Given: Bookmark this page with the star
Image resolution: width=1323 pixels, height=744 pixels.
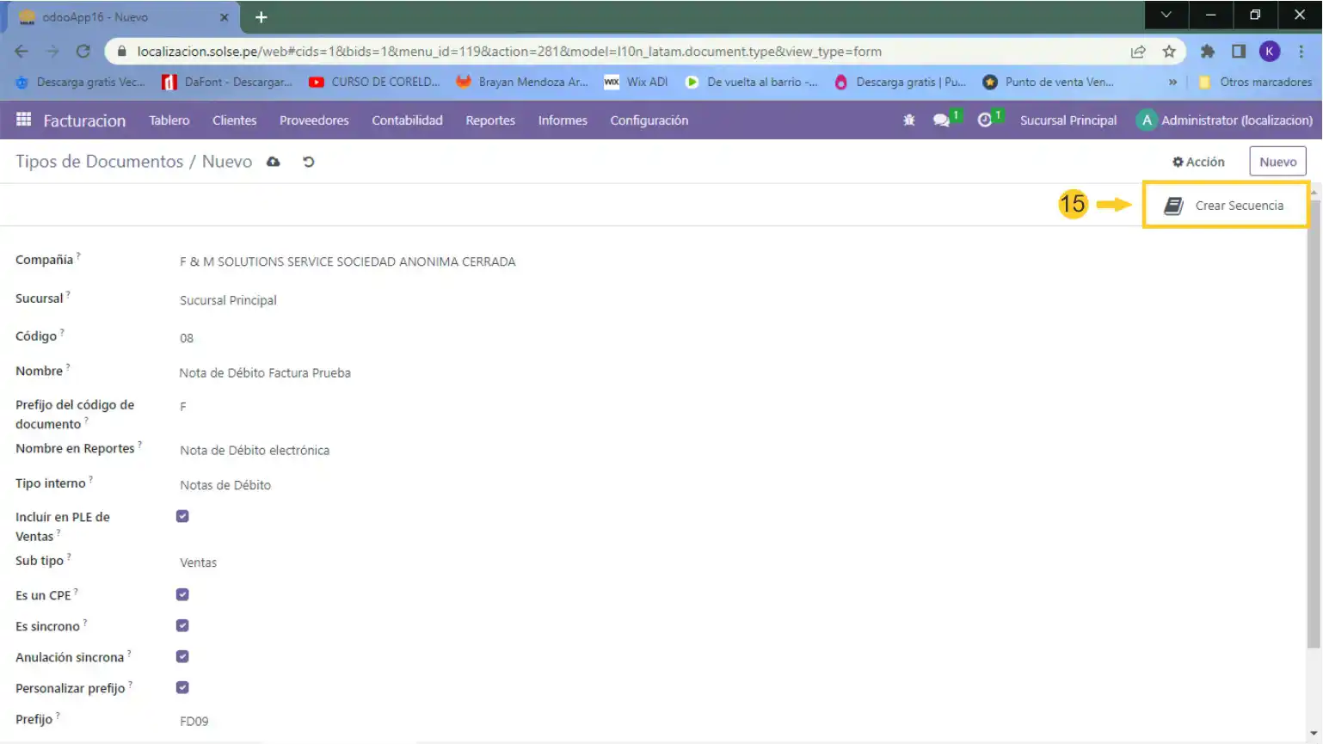Looking at the screenshot, I should [1169, 52].
